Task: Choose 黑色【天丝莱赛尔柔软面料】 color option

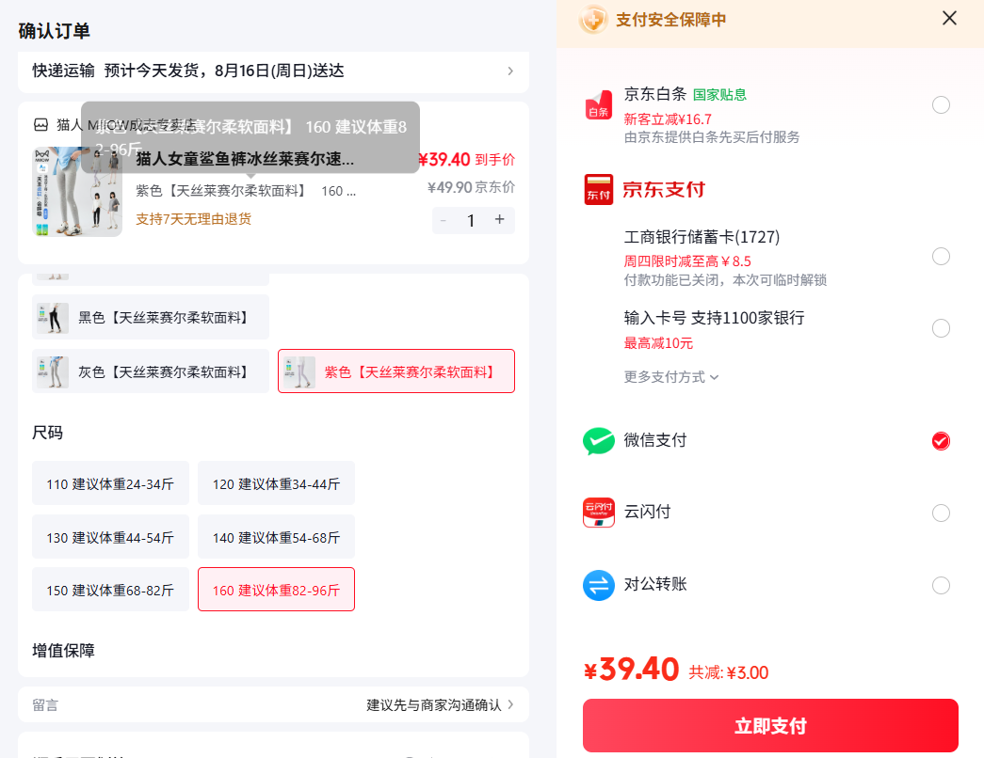Action: tap(151, 317)
